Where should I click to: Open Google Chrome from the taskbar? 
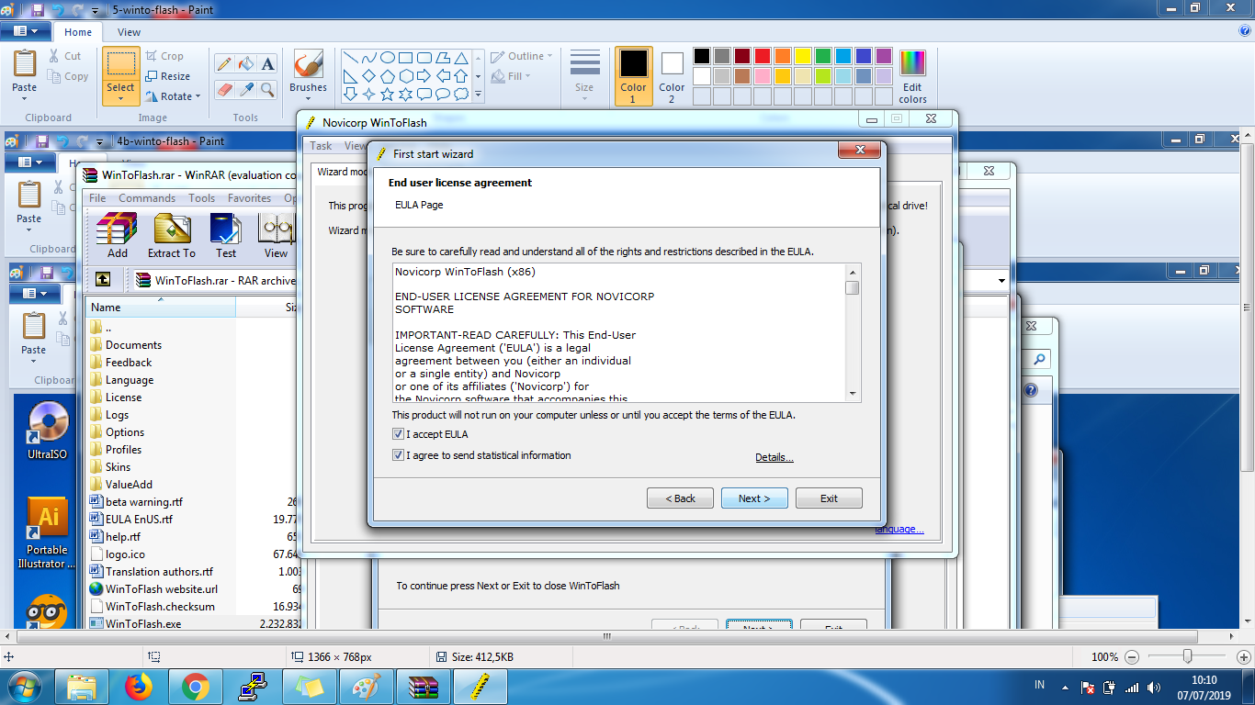point(196,687)
